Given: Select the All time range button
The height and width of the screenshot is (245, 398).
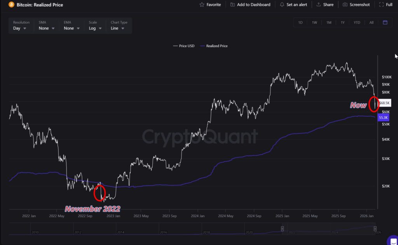Looking at the screenshot, I should coord(372,23).
